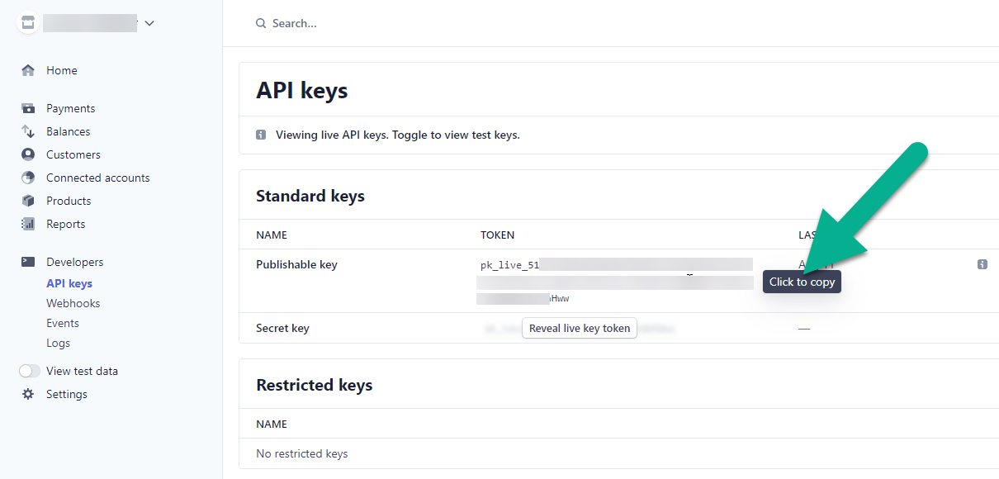Click the Publishable key row info icon

pyautogui.click(x=982, y=264)
